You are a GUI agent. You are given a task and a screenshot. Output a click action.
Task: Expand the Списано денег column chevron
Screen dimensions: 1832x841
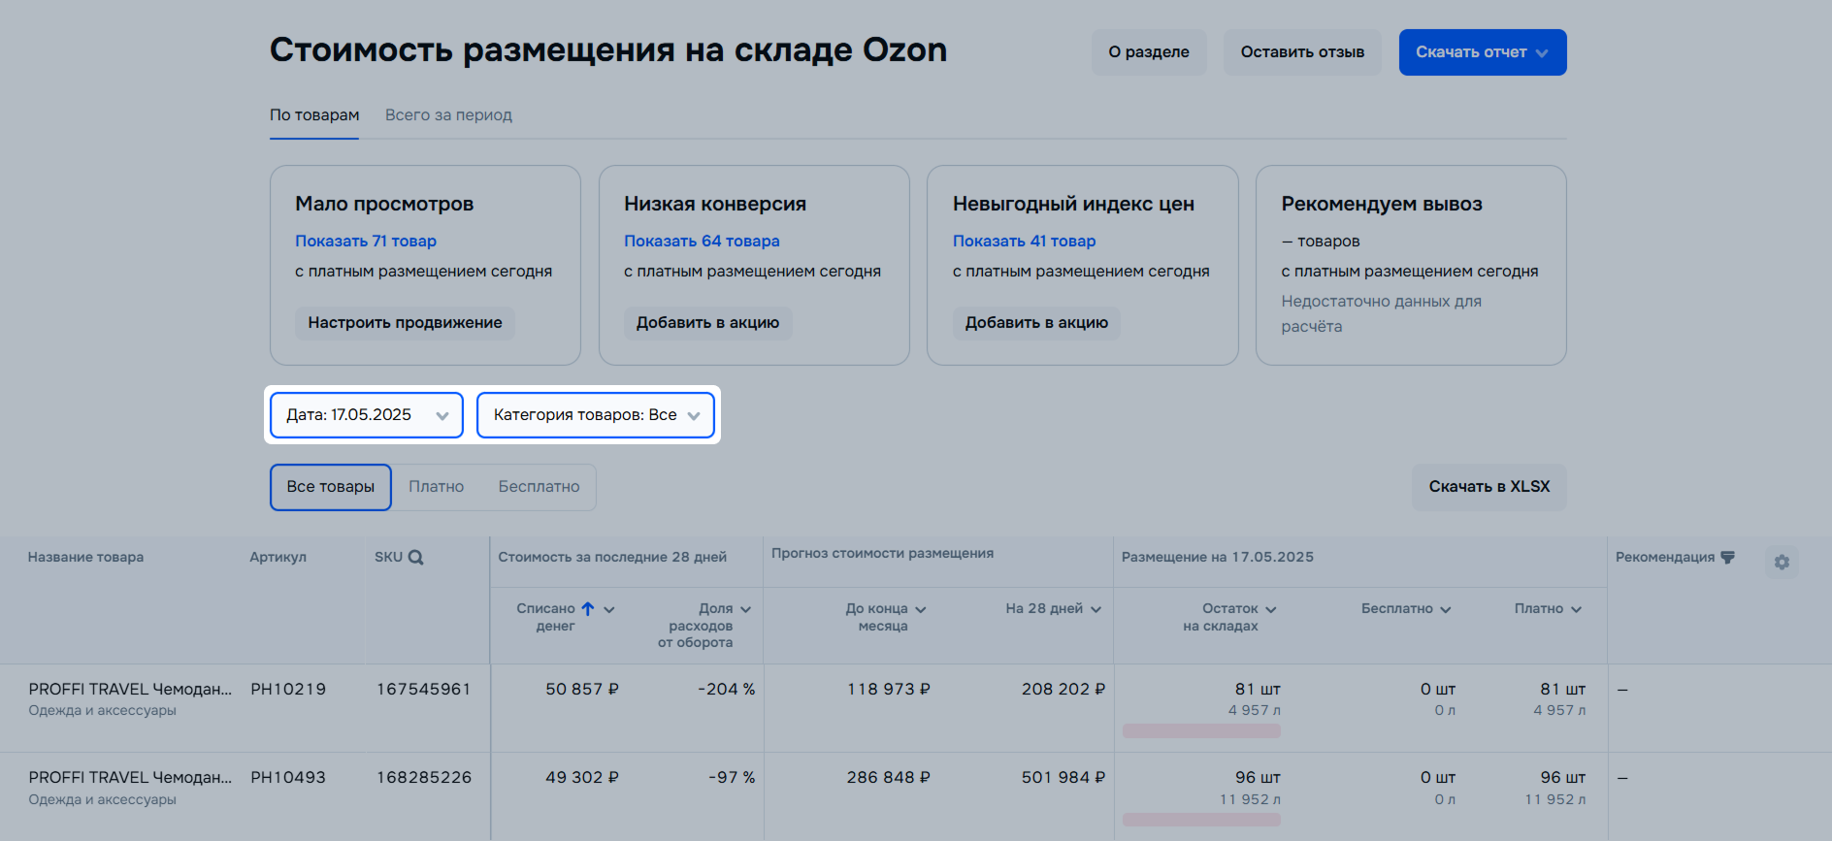tap(609, 609)
